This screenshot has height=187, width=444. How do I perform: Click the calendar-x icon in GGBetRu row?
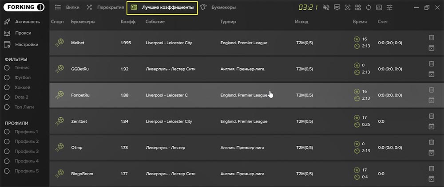click(x=431, y=74)
